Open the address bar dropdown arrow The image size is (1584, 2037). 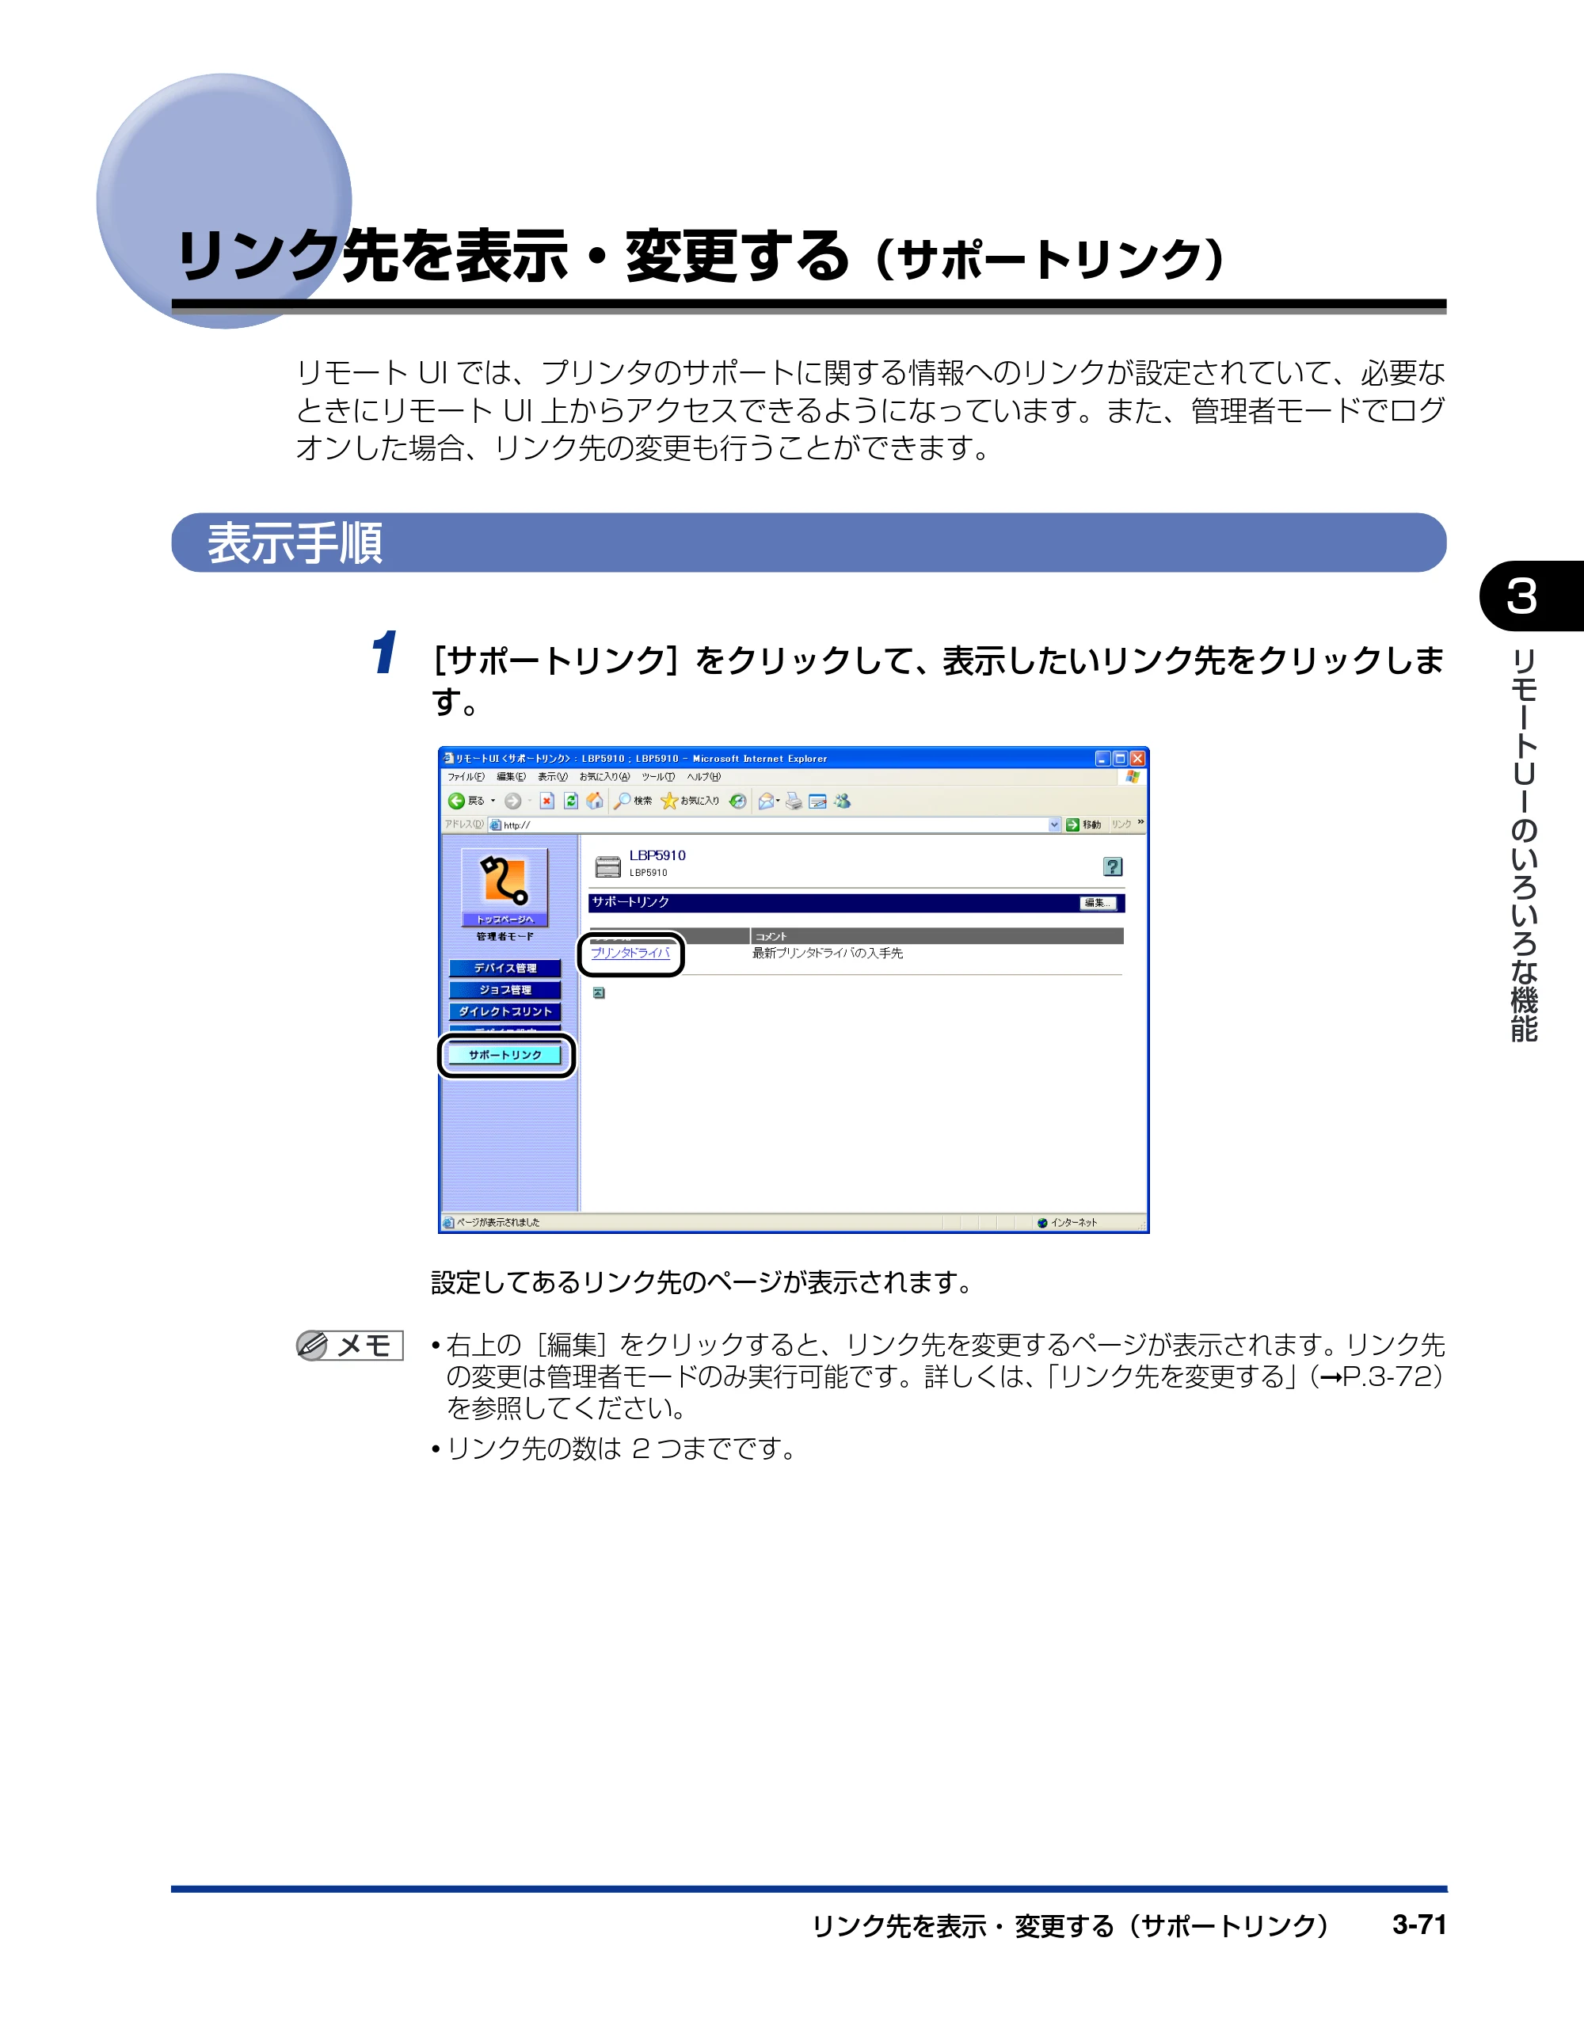point(1054,824)
